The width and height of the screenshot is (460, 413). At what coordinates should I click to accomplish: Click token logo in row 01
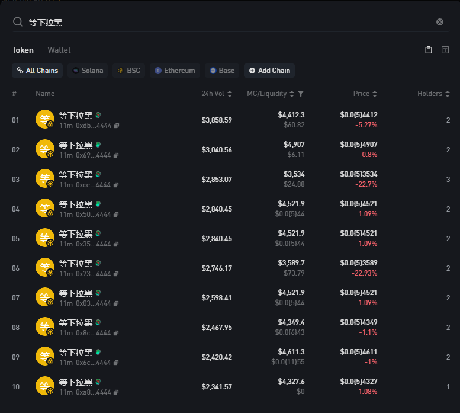(x=45, y=119)
